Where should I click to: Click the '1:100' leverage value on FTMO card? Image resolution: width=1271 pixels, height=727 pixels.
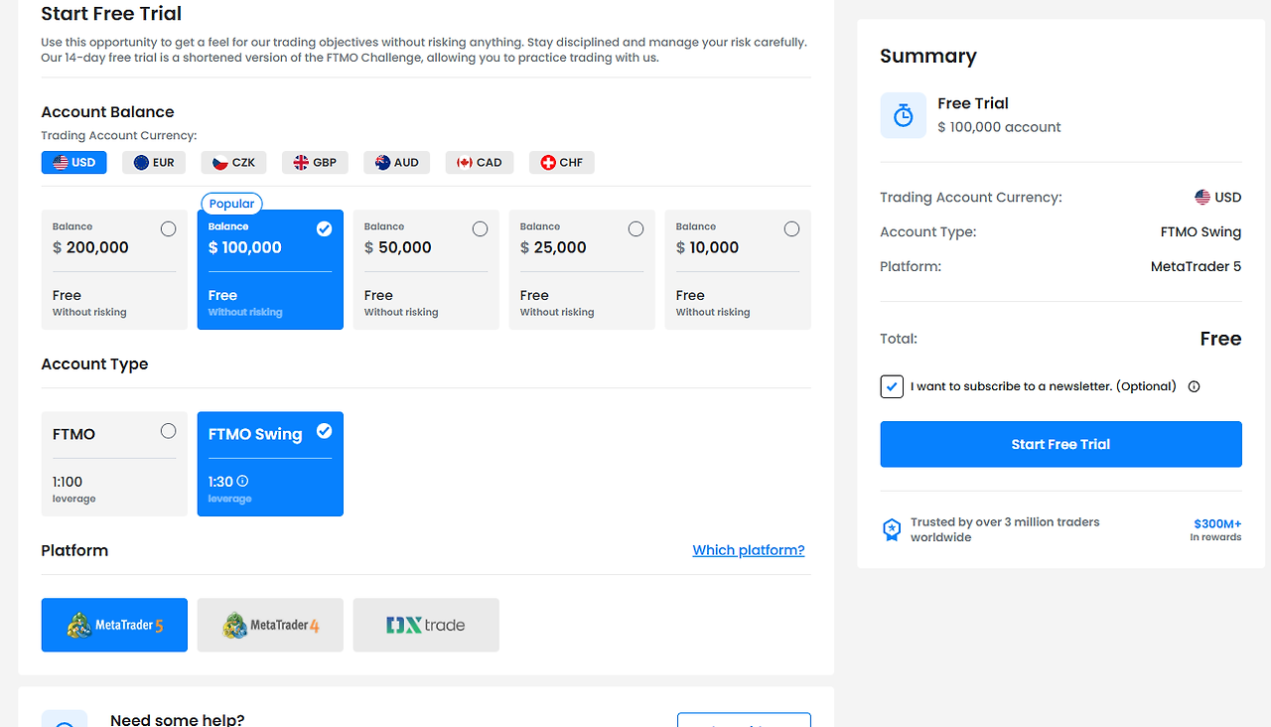tap(68, 482)
